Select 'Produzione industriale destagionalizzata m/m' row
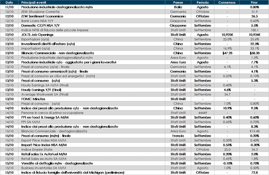The width and height of the screenshot is (269, 175). (x=57, y=58)
